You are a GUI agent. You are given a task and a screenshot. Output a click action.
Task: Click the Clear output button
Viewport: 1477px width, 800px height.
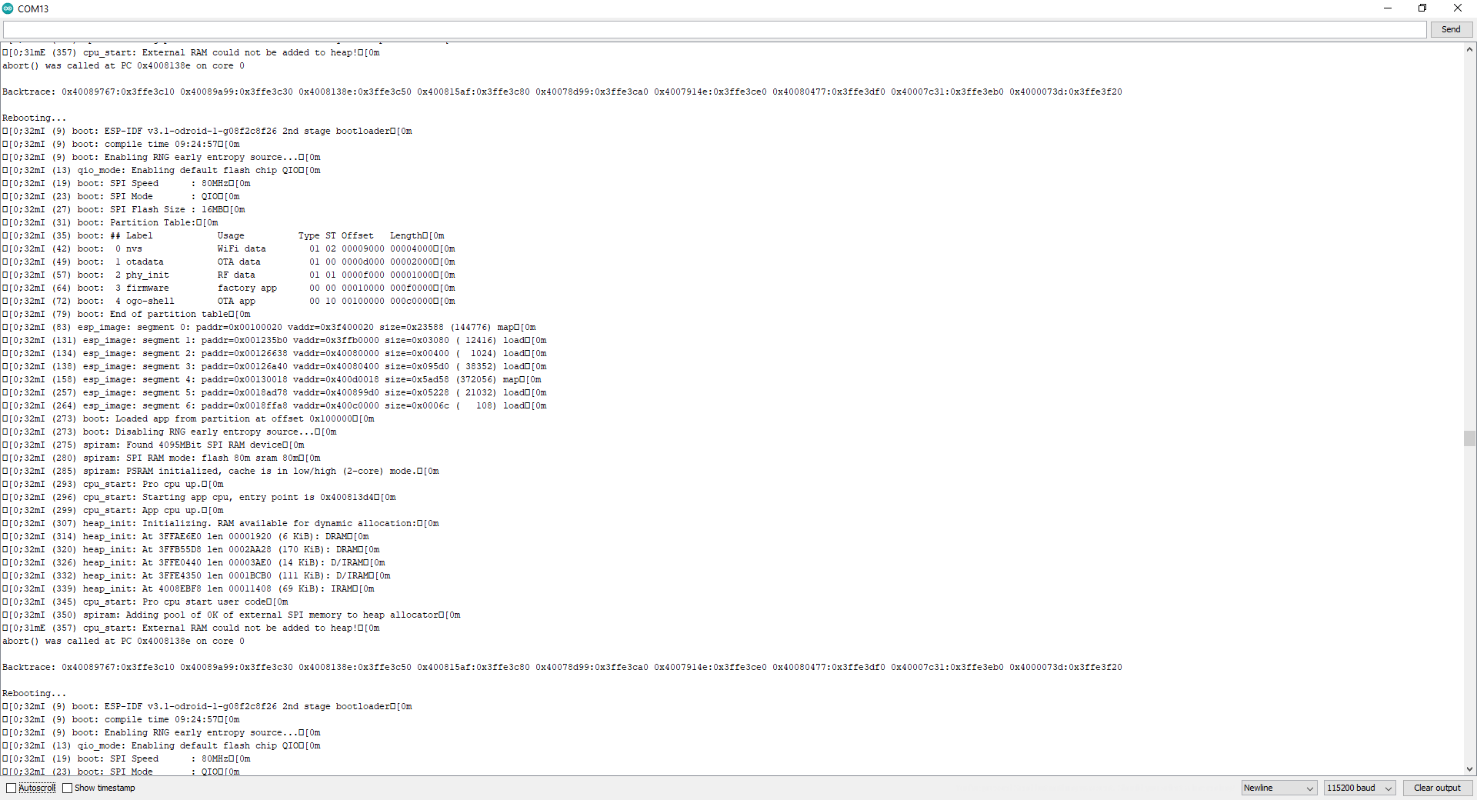[1437, 788]
